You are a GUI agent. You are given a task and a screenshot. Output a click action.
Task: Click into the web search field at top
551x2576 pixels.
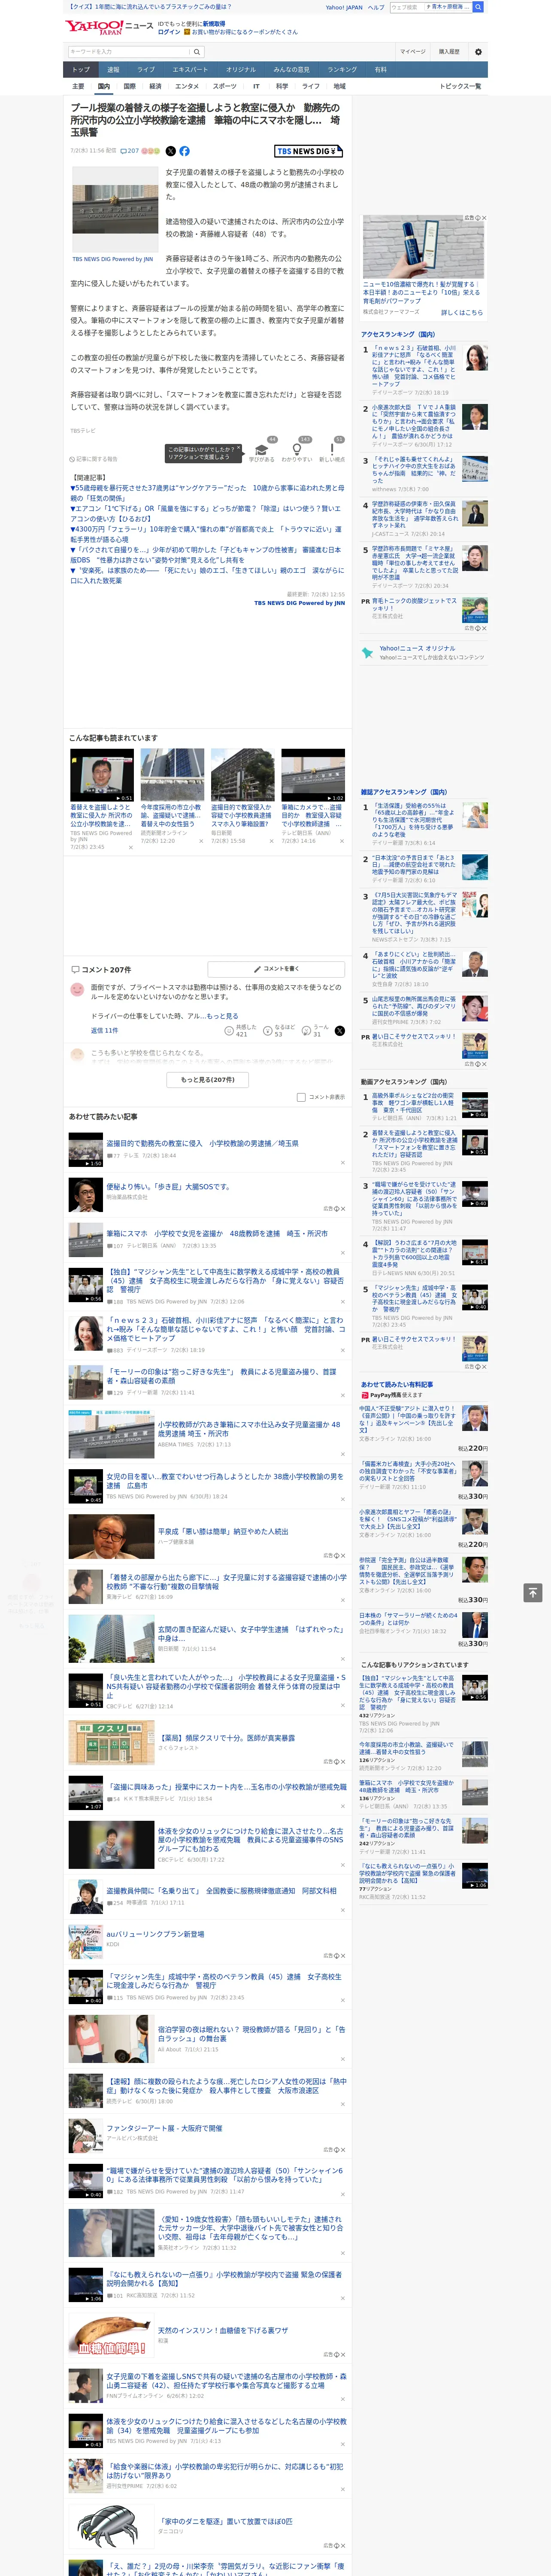[x=407, y=7]
